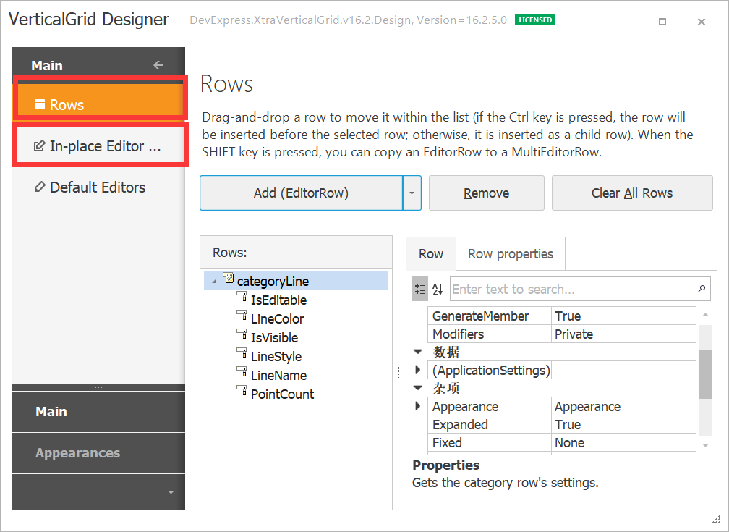Click the categoryLine category row icon
The height and width of the screenshot is (532, 729).
click(x=229, y=278)
